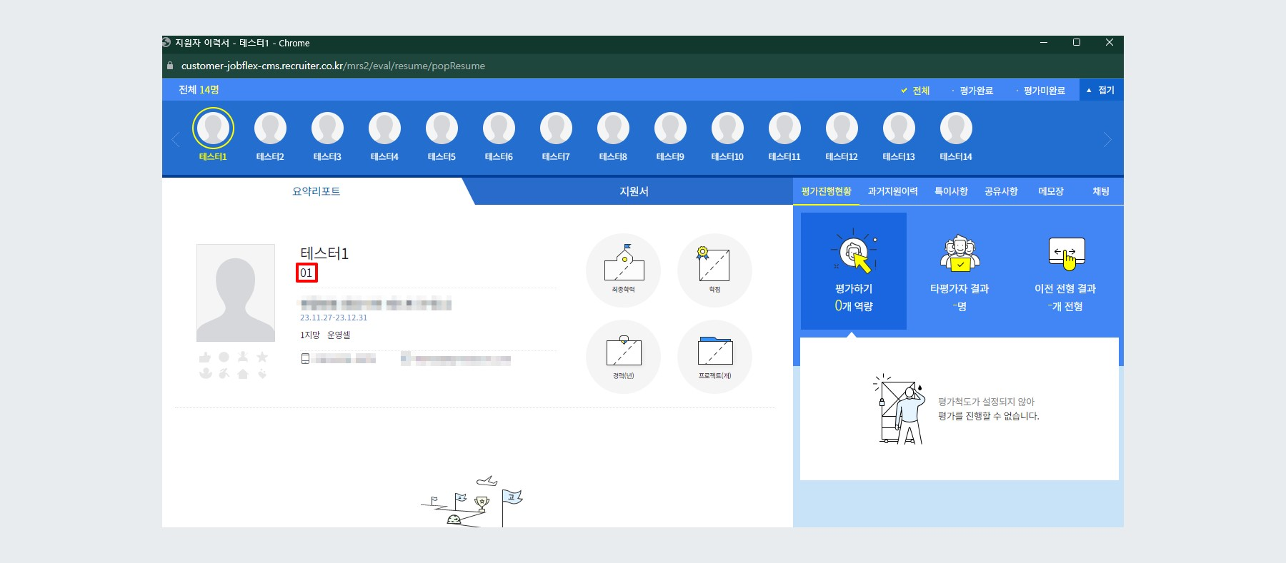The height and width of the screenshot is (563, 1286).
Task: Open 이전 전형 결과 previous stage icon
Action: 1066,253
